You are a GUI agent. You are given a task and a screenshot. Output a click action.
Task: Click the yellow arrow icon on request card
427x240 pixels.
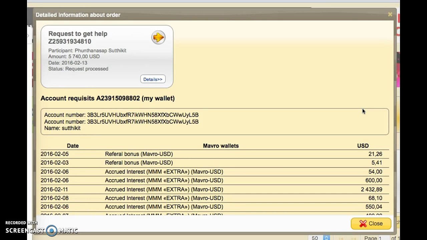pos(158,37)
